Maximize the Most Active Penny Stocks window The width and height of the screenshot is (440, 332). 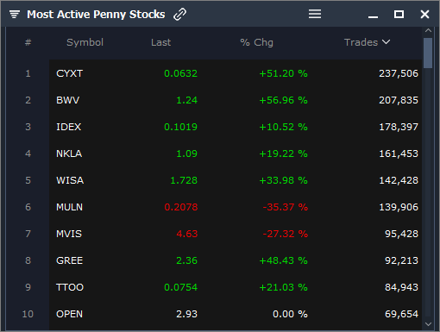(x=399, y=14)
